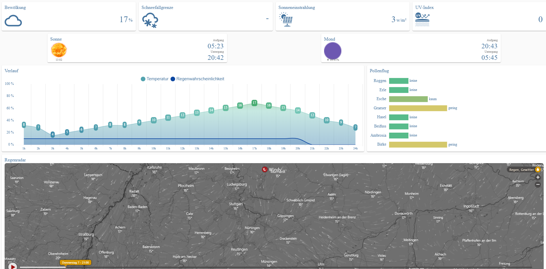Click the Ambrosia pollen label
Image resolution: width=546 pixels, height=269 pixels.
pos(378,135)
